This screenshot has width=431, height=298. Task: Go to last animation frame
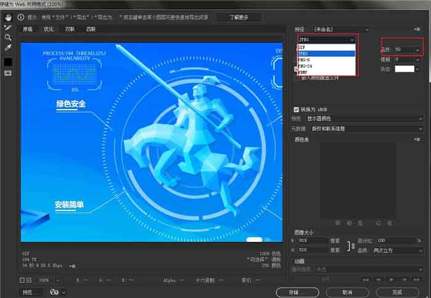[416, 280]
